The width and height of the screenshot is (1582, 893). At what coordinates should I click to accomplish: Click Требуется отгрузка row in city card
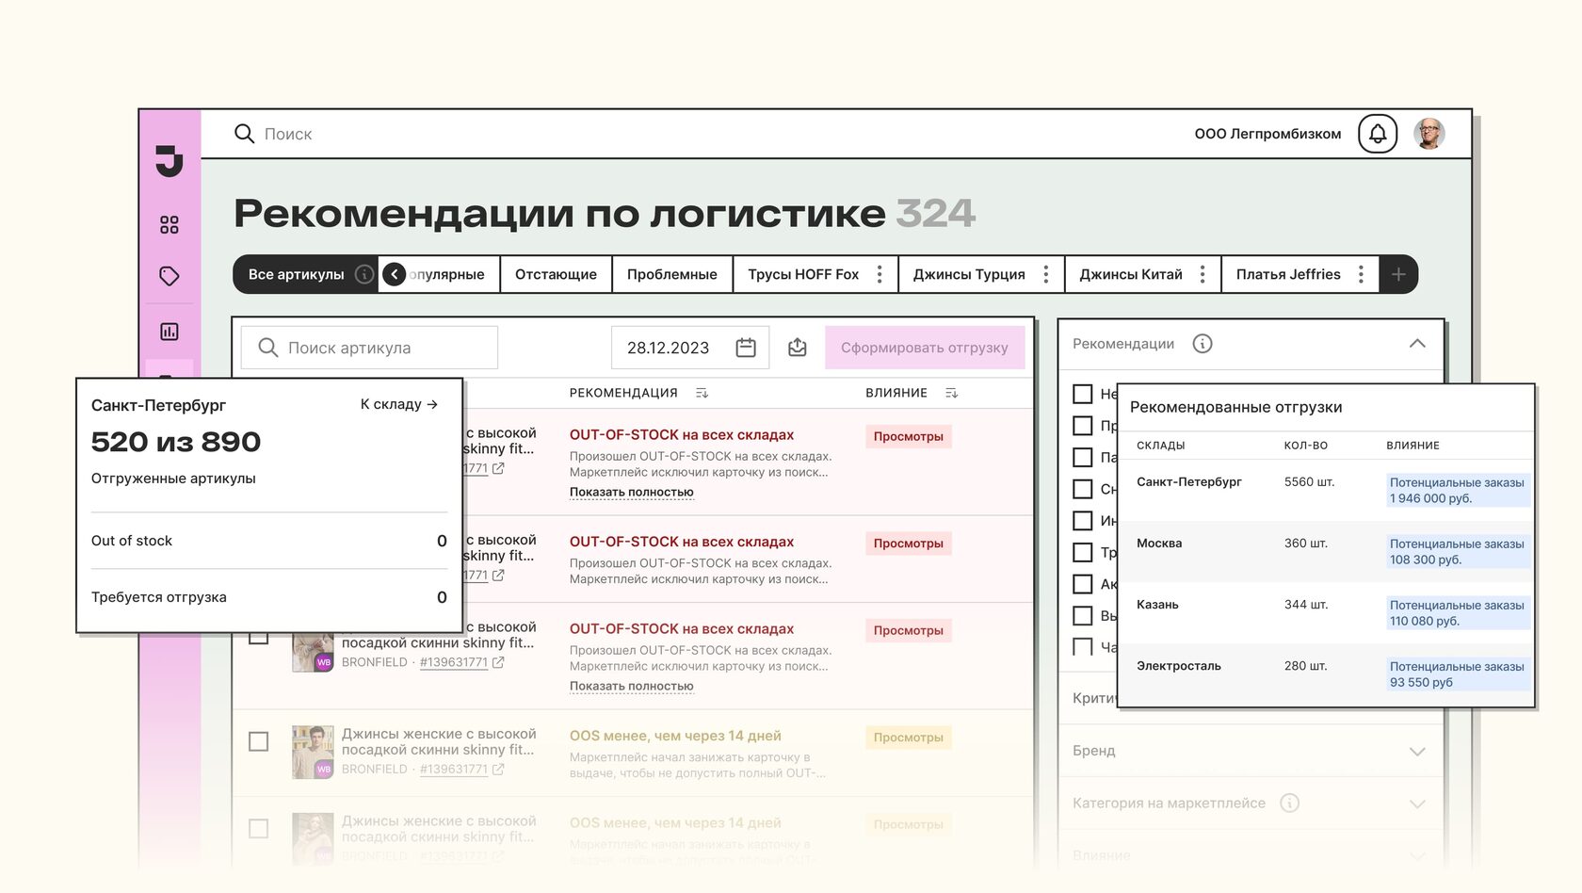(268, 597)
